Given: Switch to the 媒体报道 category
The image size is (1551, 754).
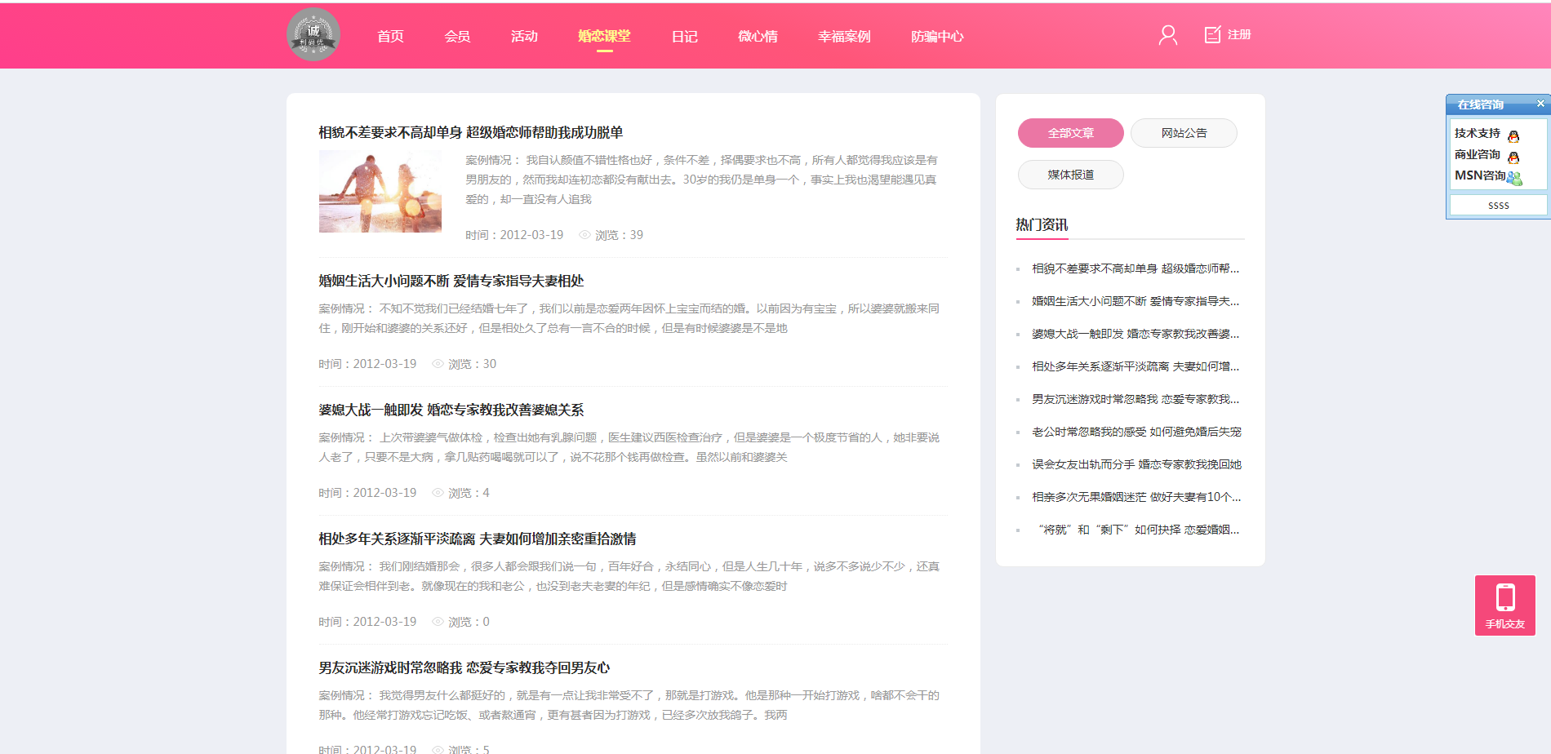Looking at the screenshot, I should tap(1070, 175).
